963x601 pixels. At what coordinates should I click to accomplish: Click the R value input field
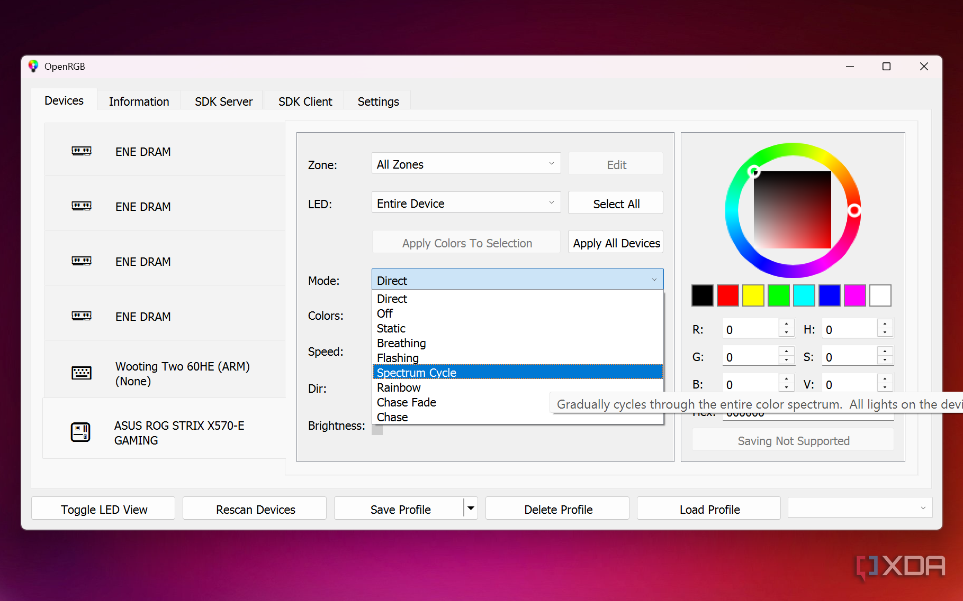click(751, 329)
